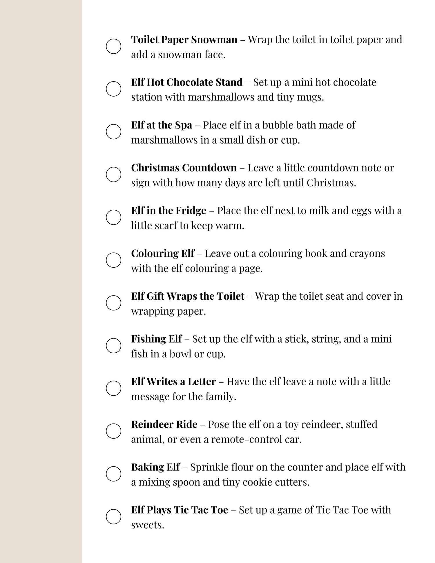
Task: Check the Reindeer Ride circle
Action: coord(113,431)
